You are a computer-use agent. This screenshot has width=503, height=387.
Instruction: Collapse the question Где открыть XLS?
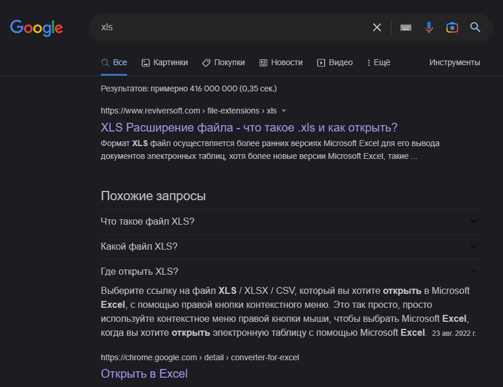click(x=291, y=271)
